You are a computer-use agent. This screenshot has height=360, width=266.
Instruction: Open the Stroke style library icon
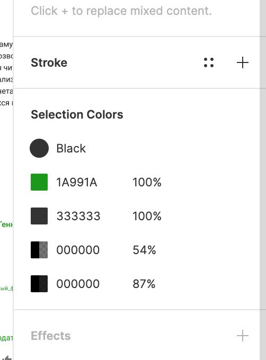pos(209,62)
